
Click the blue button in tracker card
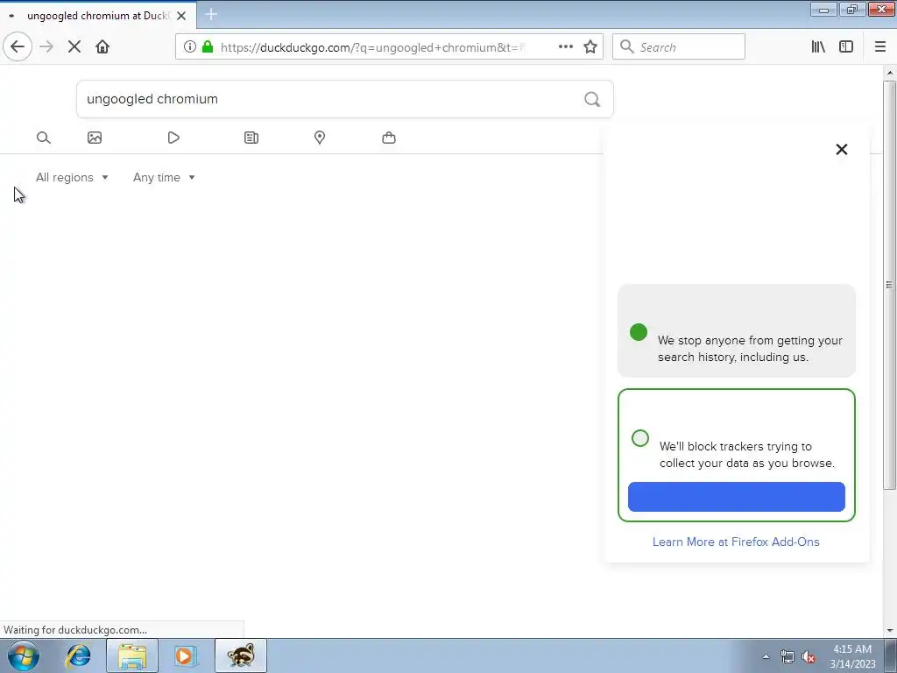tap(736, 497)
